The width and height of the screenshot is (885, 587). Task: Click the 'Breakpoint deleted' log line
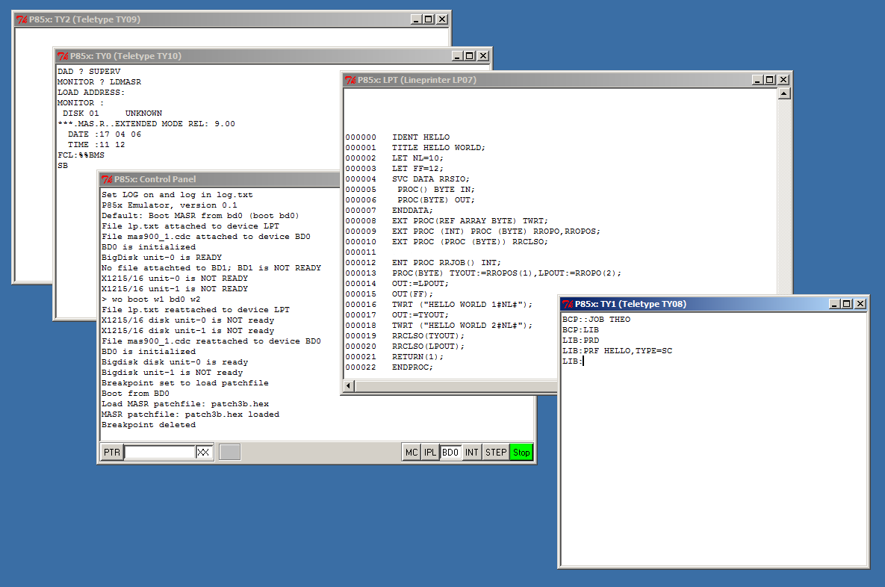149,425
